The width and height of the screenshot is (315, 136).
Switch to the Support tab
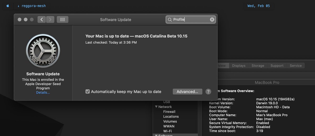pos(277,66)
